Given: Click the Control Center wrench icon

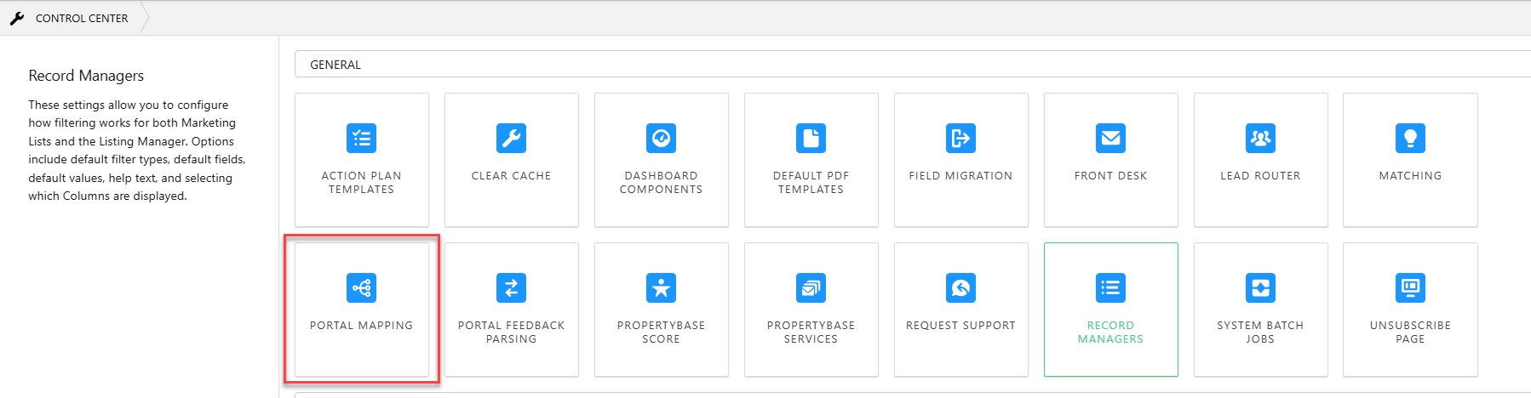Looking at the screenshot, I should point(17,18).
